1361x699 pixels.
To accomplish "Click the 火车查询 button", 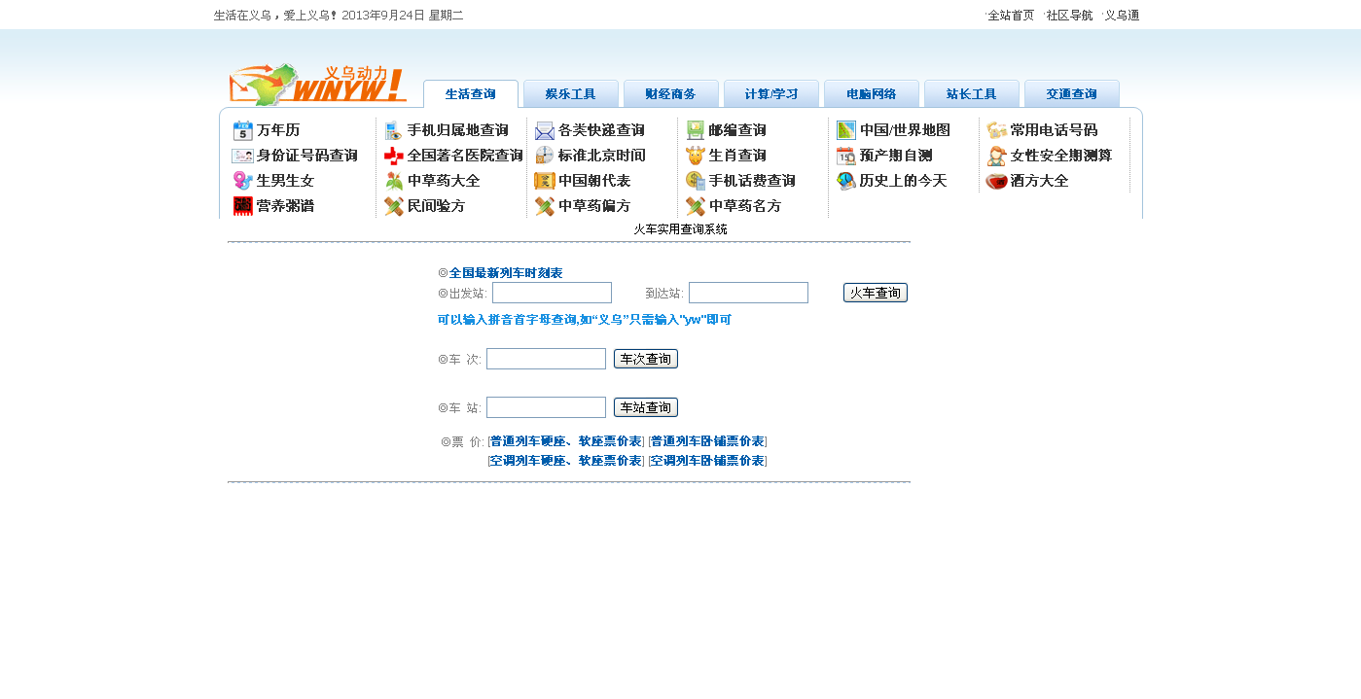I will pyautogui.click(x=874, y=292).
